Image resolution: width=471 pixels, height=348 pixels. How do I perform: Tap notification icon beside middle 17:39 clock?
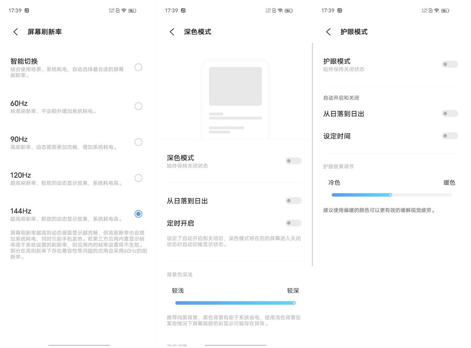(x=183, y=10)
